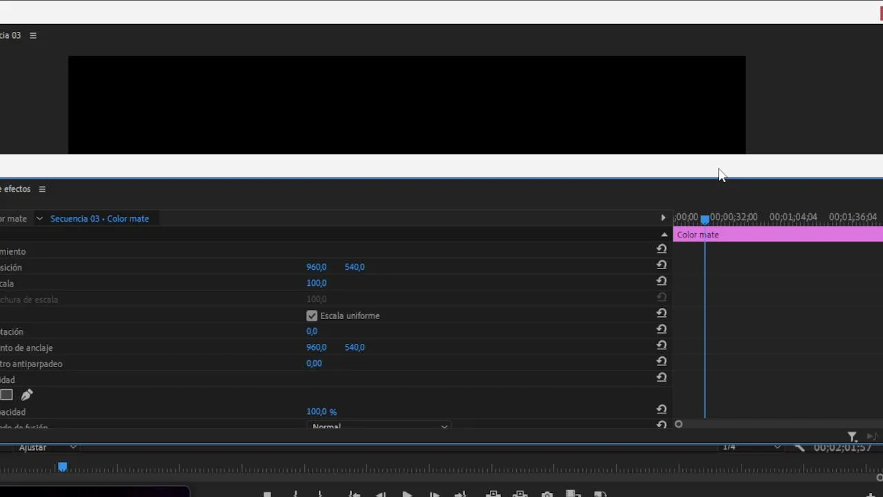Screen dimensions: 883x497
Task: Reset the Rotación parameter
Action: [662, 329]
